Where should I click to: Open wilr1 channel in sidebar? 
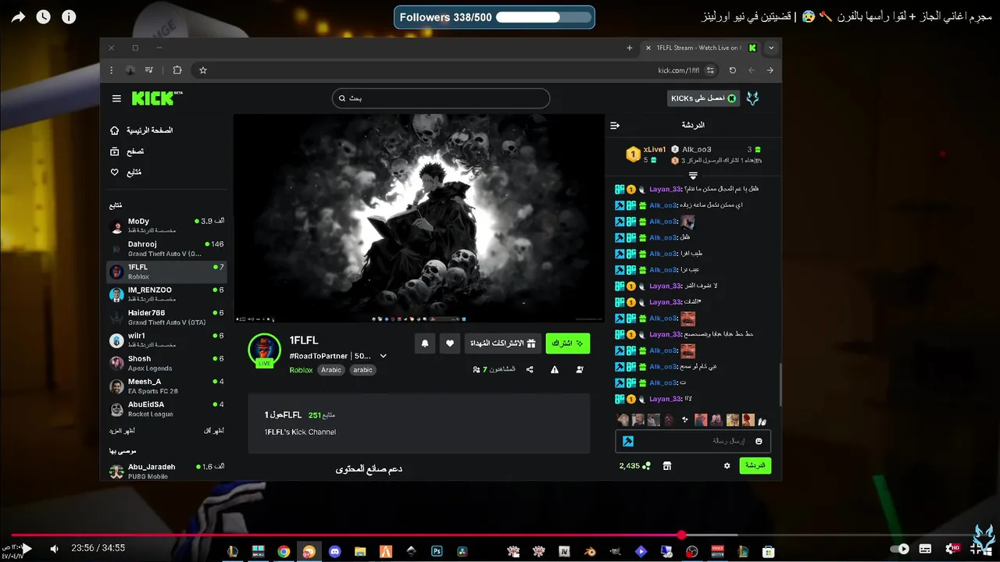167,340
